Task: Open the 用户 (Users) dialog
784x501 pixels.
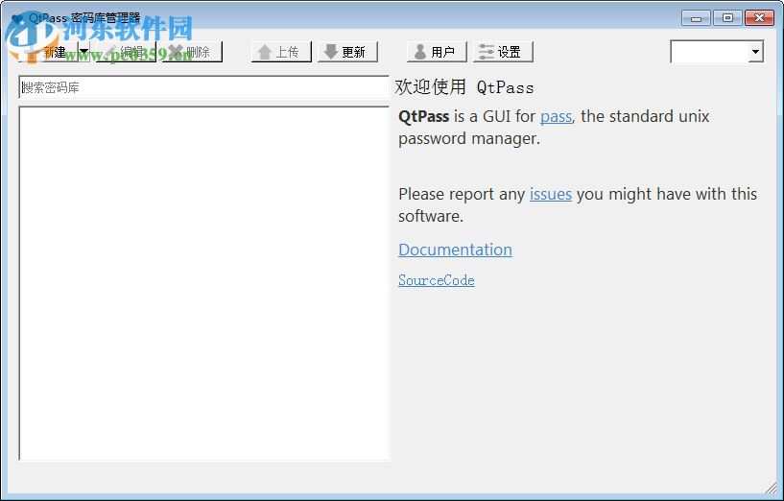Action: tap(437, 52)
